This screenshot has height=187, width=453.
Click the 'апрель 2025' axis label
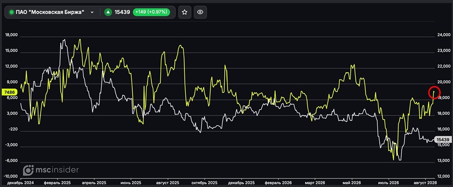95,182
